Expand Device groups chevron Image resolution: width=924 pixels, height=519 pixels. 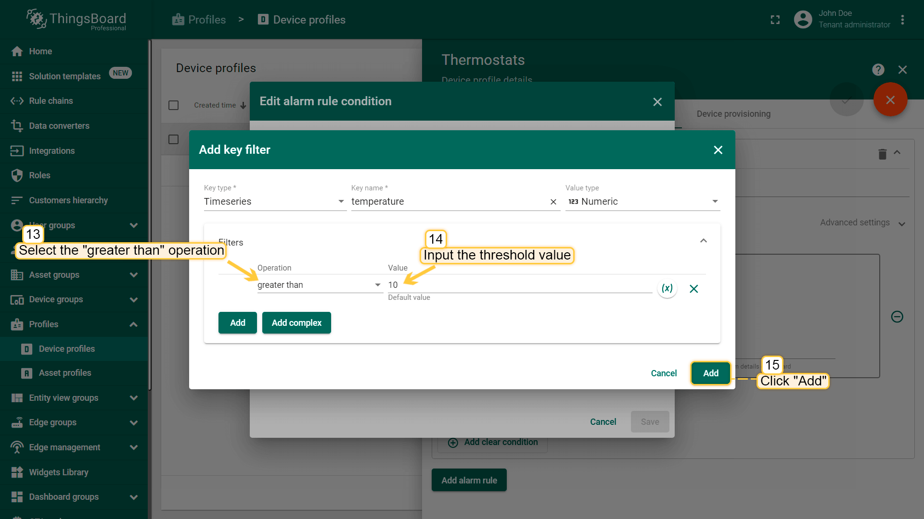(134, 300)
